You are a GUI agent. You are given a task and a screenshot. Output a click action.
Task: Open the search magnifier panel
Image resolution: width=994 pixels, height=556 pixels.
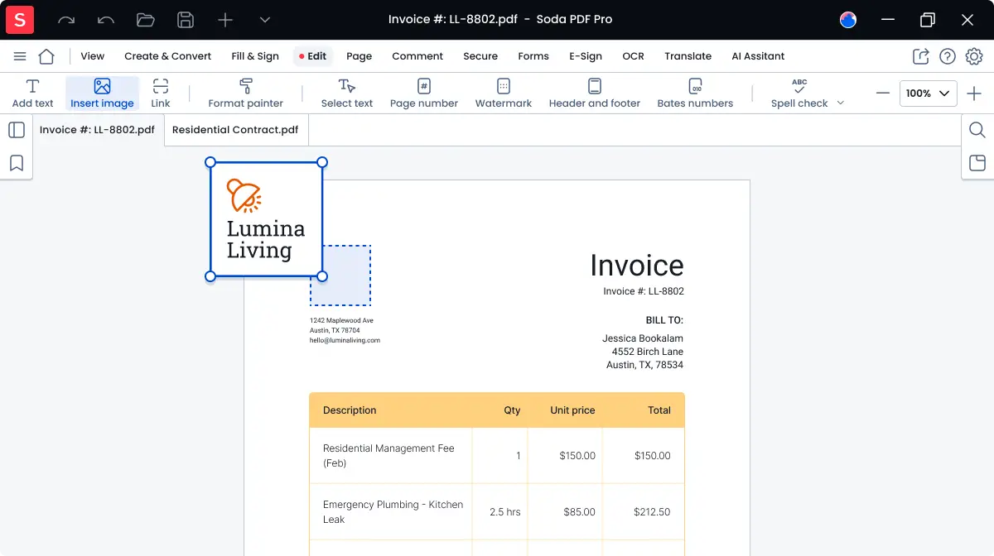(977, 130)
